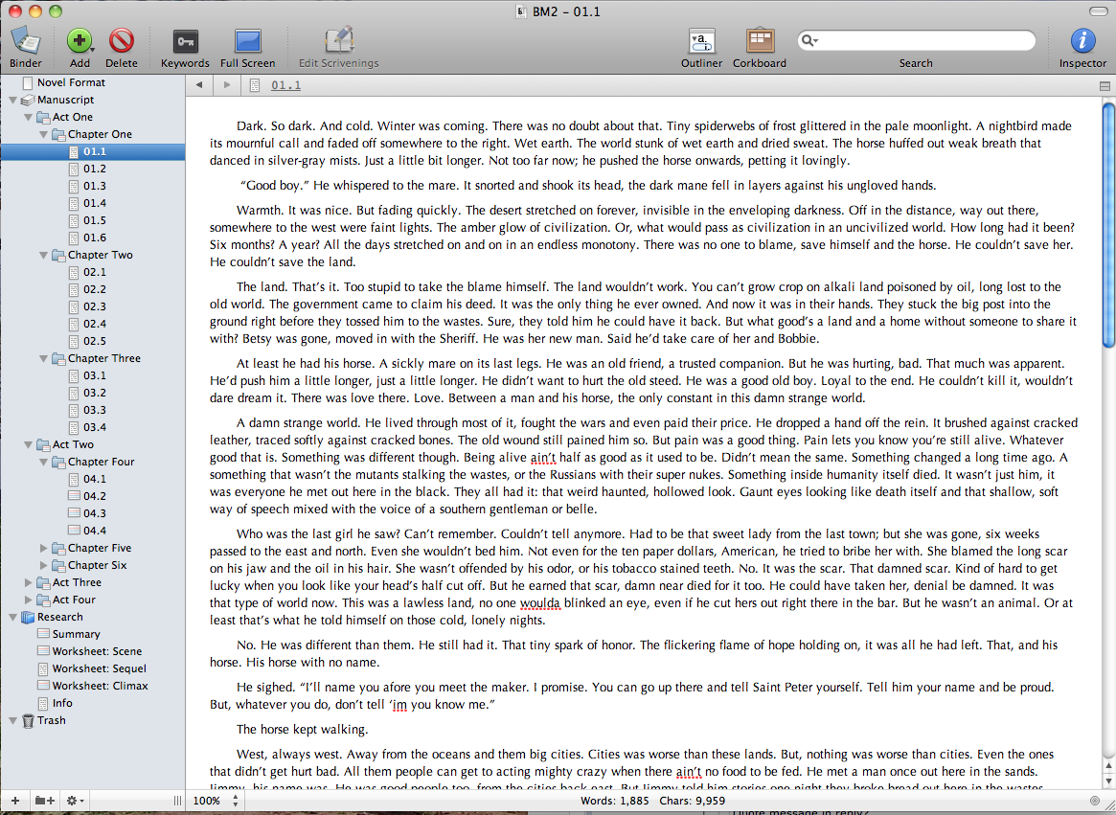Collapse the Research folder
Screen dimensions: 1116x815
(x=12, y=617)
